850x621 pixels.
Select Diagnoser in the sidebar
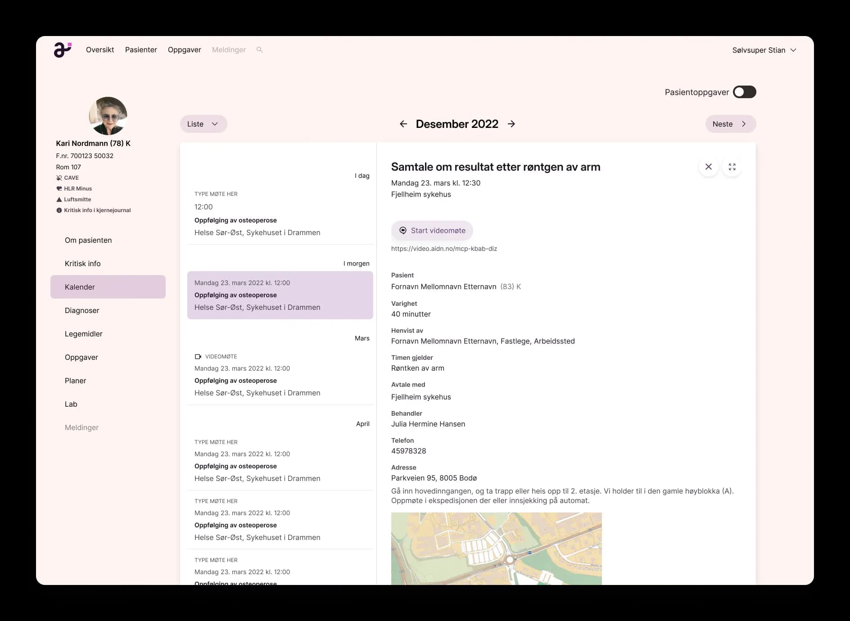point(108,310)
